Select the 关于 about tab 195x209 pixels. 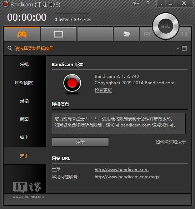[x=24, y=155]
